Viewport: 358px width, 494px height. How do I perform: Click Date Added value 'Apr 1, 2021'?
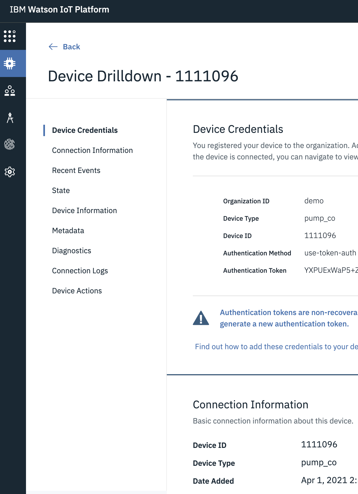coord(330,480)
